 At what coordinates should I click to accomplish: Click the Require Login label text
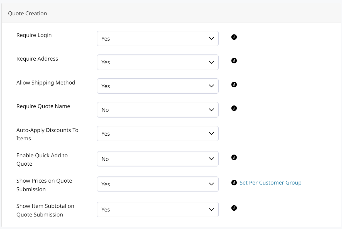34,35
